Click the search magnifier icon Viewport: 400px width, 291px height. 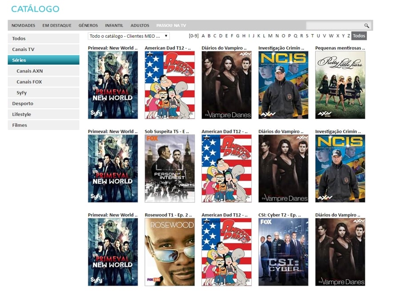click(366, 25)
